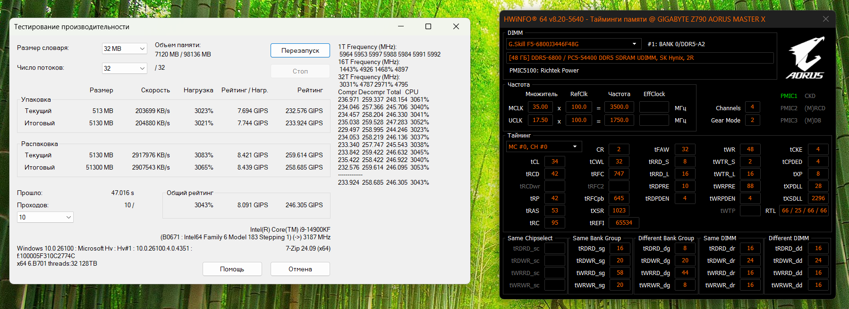Click the MCLK multiplier field 35.00

[x=540, y=107]
